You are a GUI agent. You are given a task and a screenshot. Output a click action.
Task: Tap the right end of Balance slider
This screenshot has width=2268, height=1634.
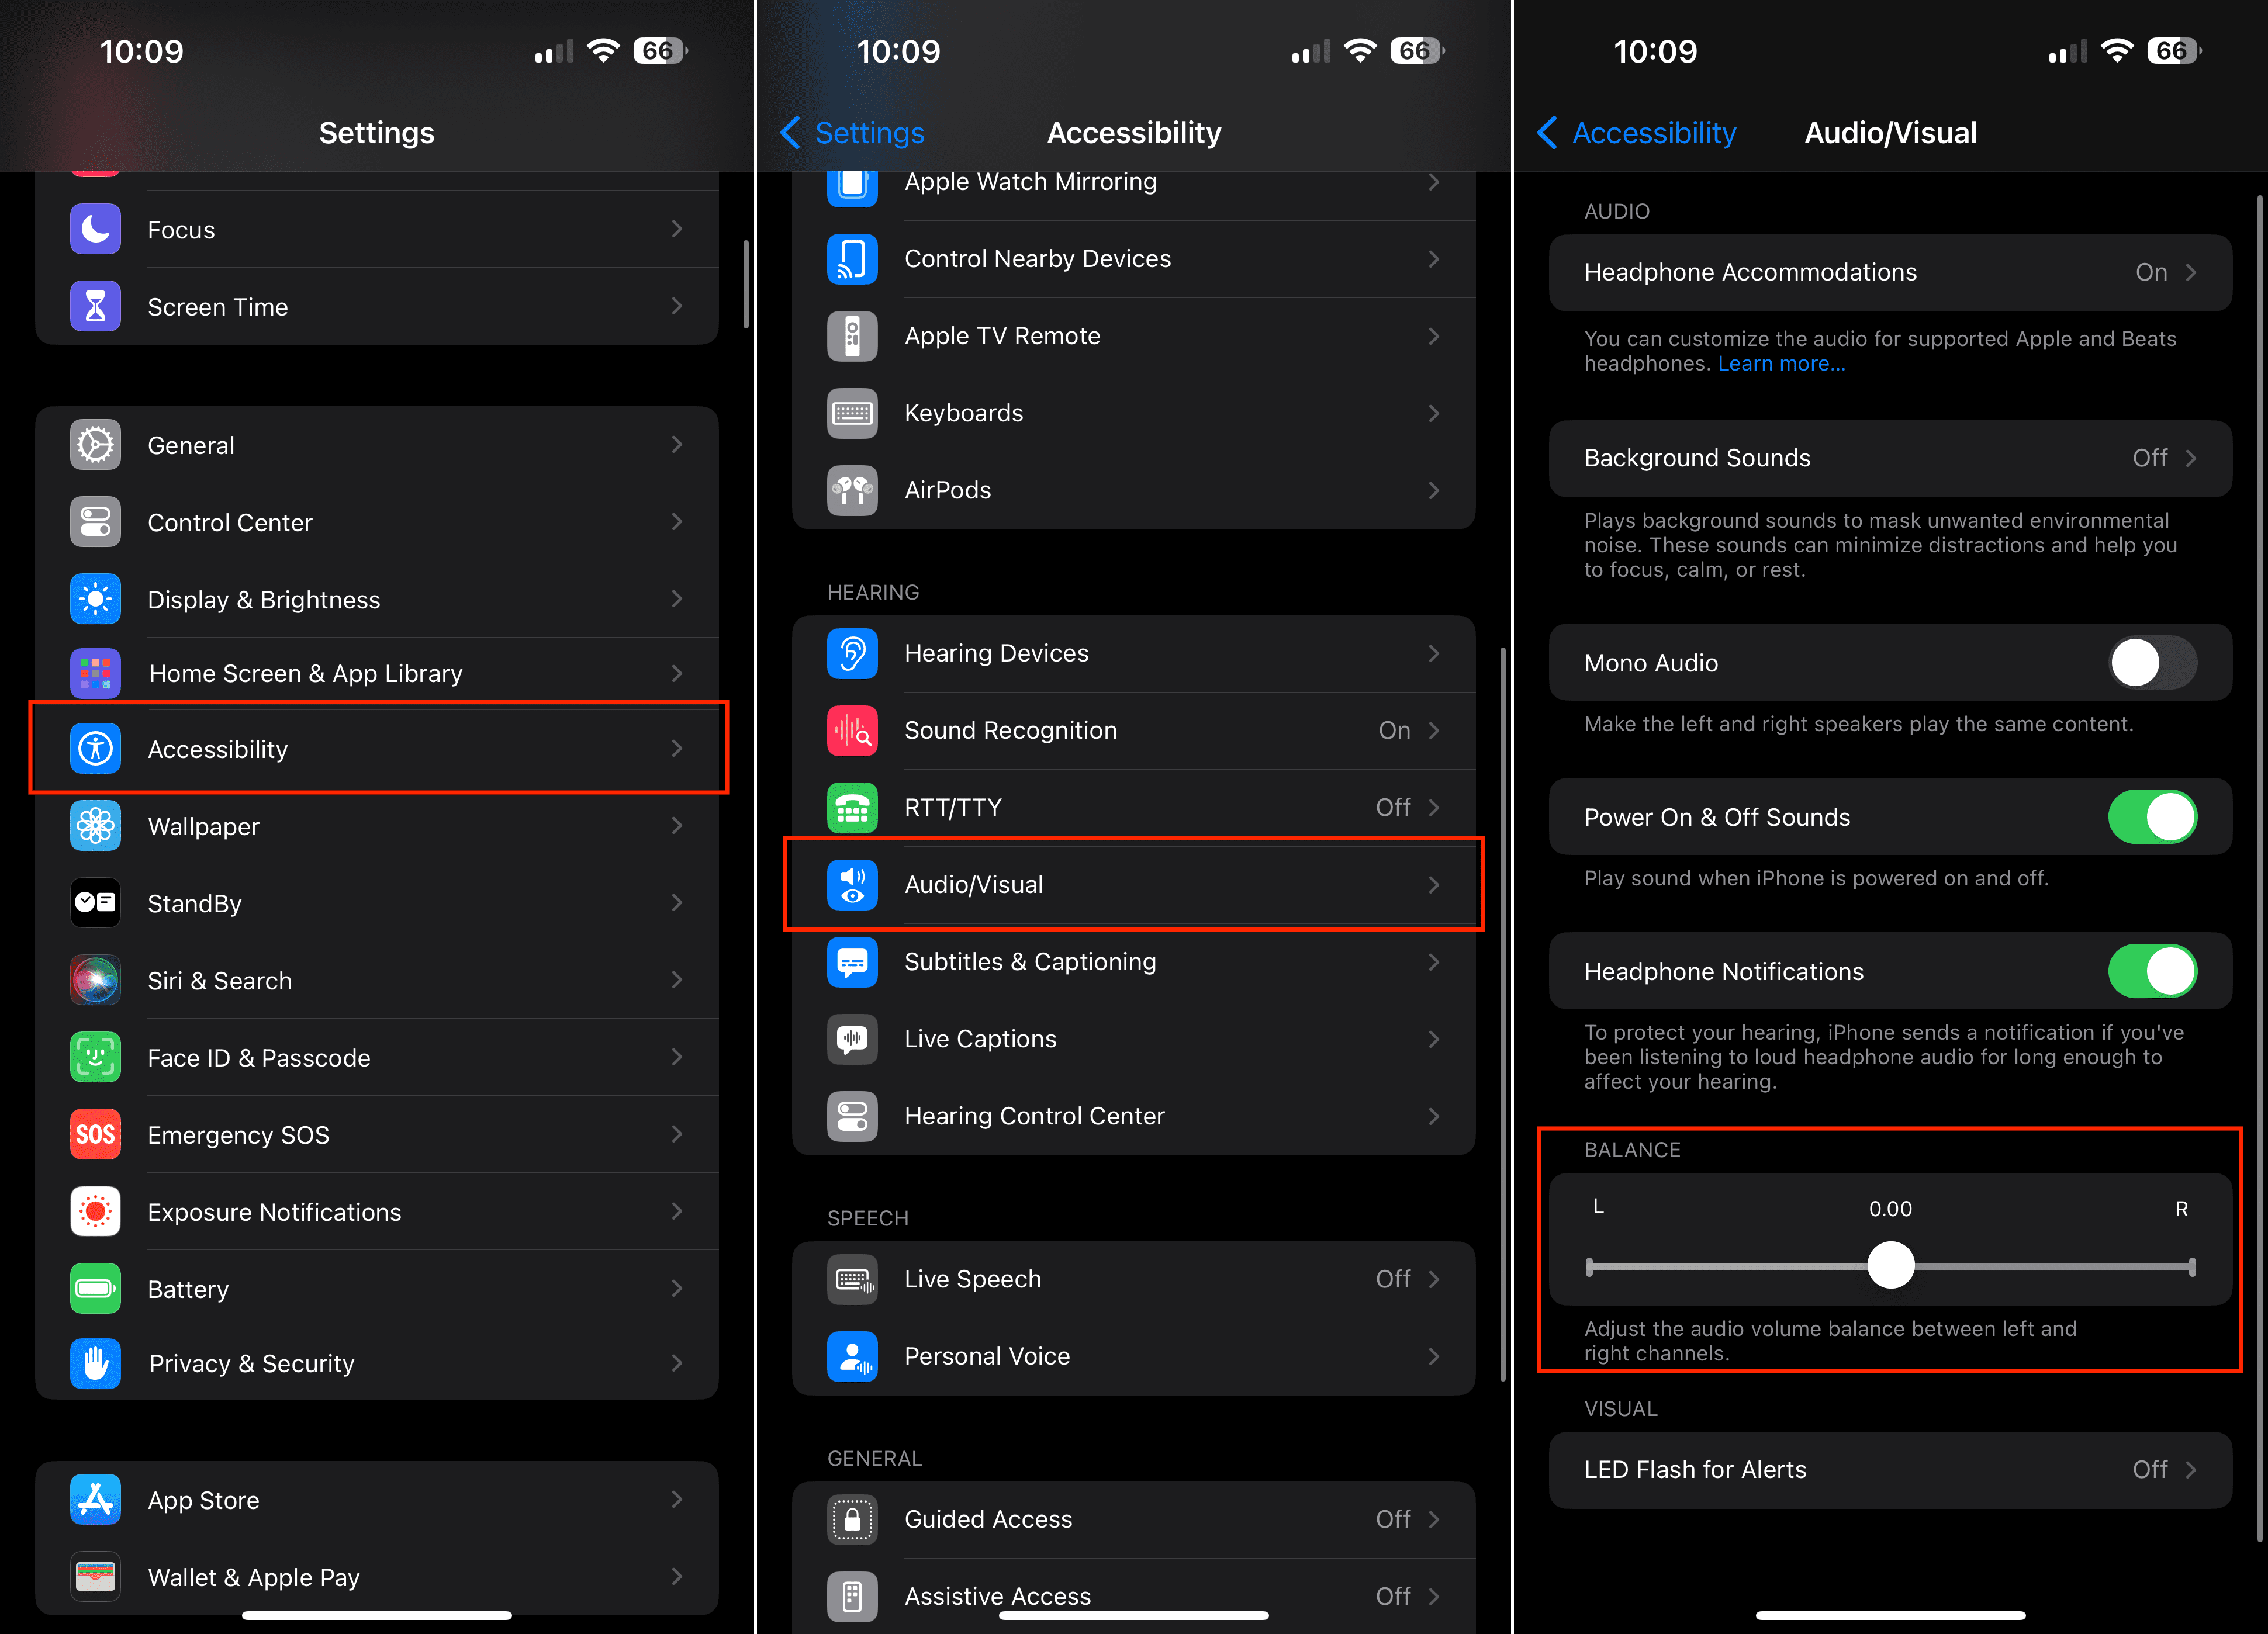coord(2192,1267)
